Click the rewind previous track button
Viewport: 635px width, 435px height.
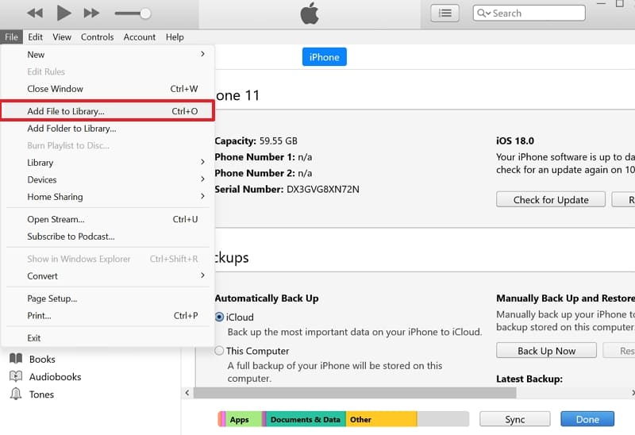point(35,13)
